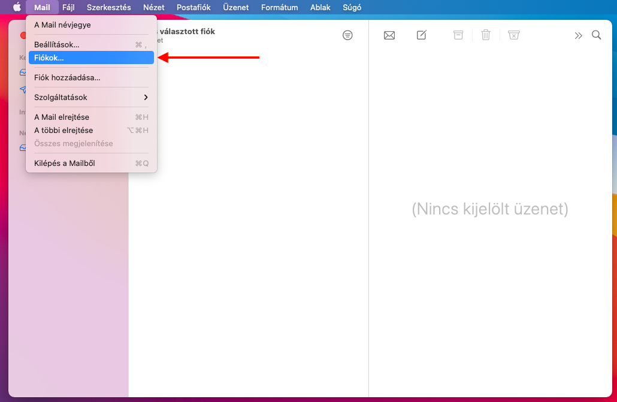Choose Fiók hozzáadása… menu entry
617x402 pixels.
[91, 77]
